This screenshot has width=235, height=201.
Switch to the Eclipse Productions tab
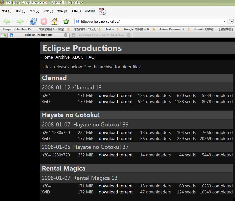[39, 35]
